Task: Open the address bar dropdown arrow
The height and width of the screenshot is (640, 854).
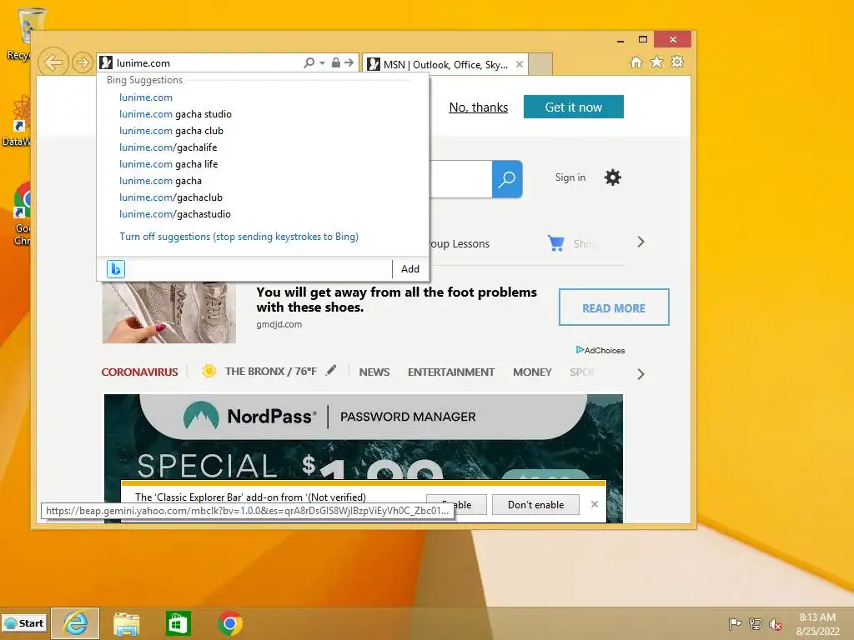Action: (322, 63)
